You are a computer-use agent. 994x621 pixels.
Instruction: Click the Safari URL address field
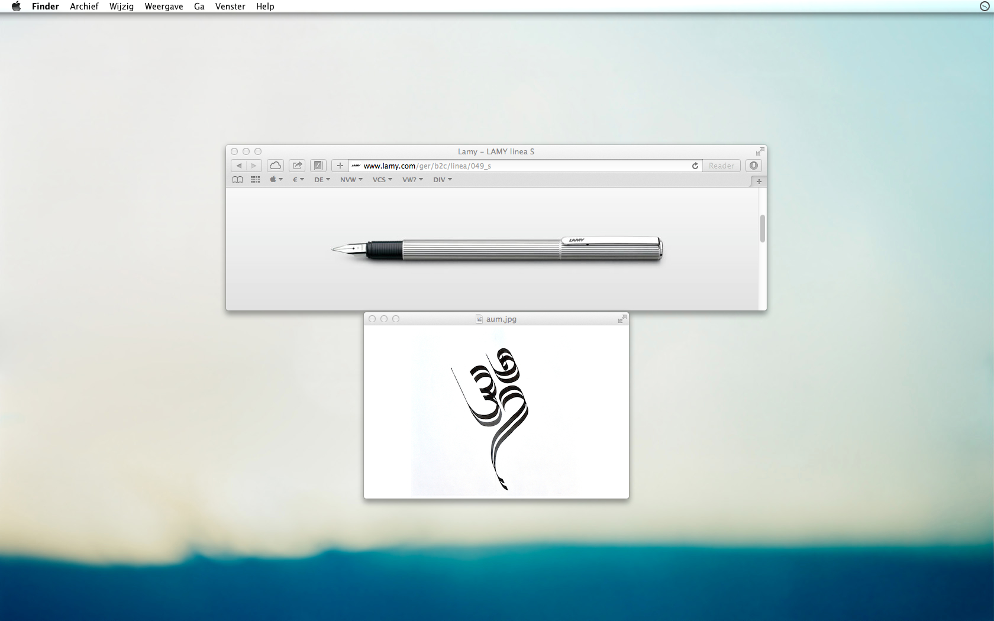(525, 166)
